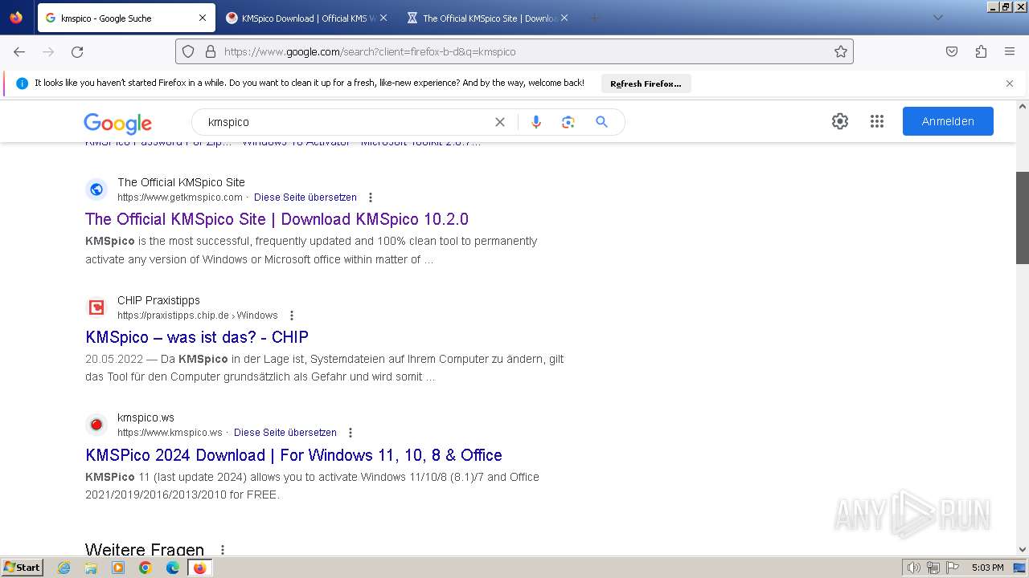The width and height of the screenshot is (1029, 578).
Task: Close the kmspico Google Suche tab
Action: 203,18
